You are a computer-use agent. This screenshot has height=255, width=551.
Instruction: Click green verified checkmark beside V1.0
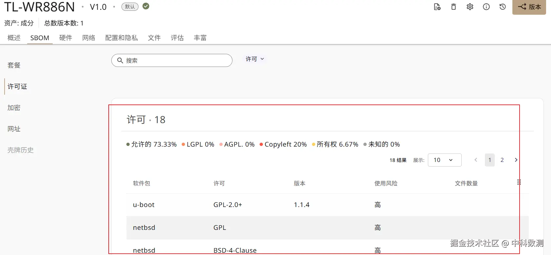[x=146, y=6]
